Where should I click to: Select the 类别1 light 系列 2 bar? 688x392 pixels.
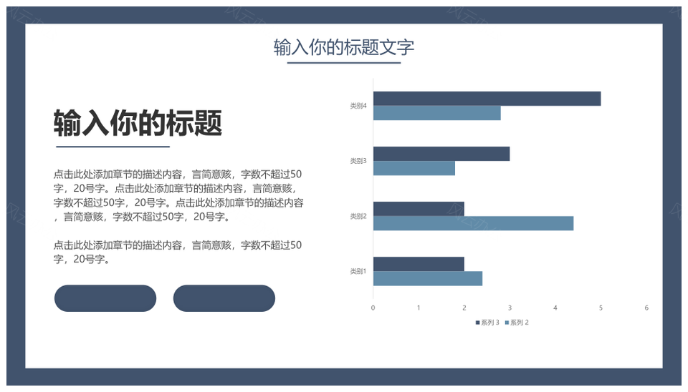coord(428,278)
